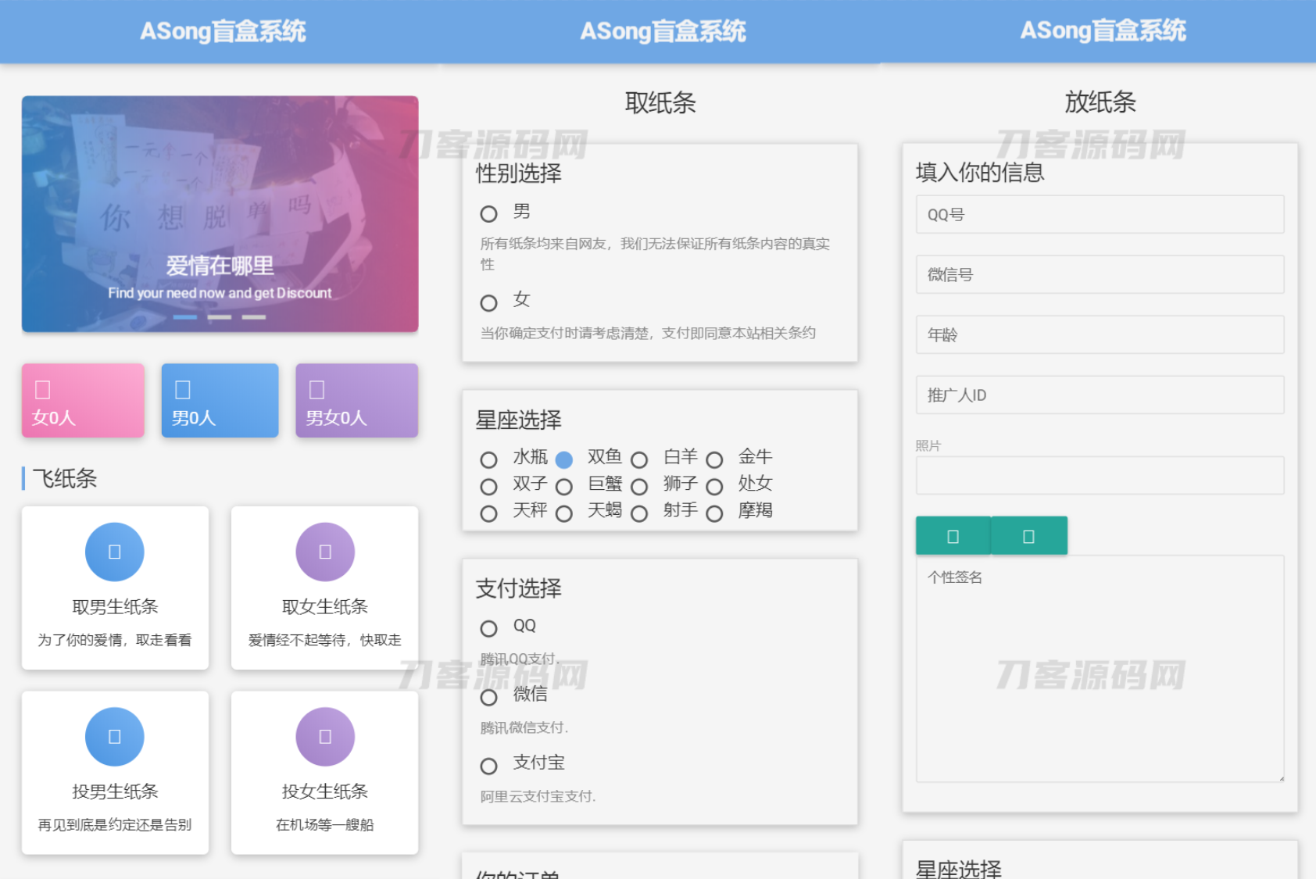Click the 取男生纸条 card icon

[114, 552]
